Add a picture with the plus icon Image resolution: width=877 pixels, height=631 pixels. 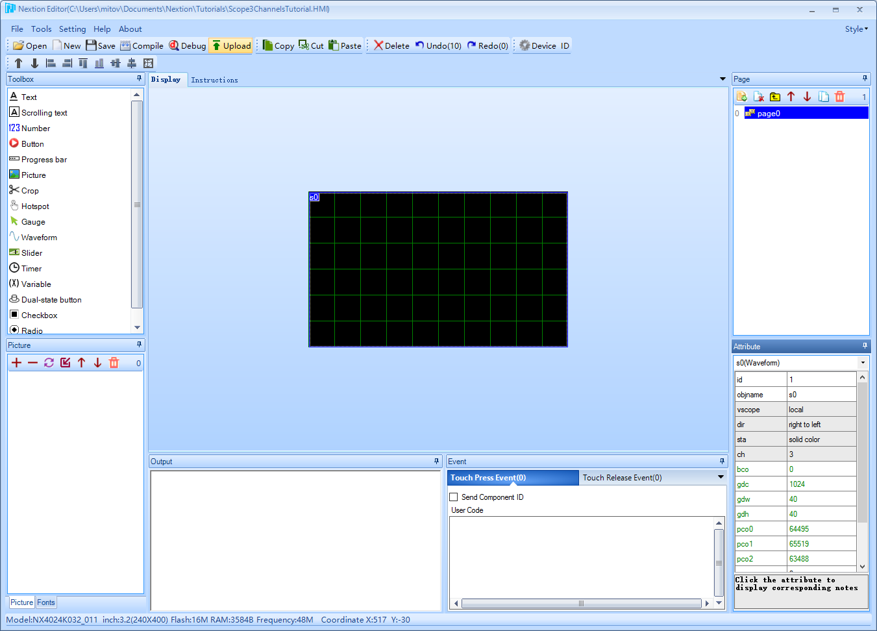[16, 363]
